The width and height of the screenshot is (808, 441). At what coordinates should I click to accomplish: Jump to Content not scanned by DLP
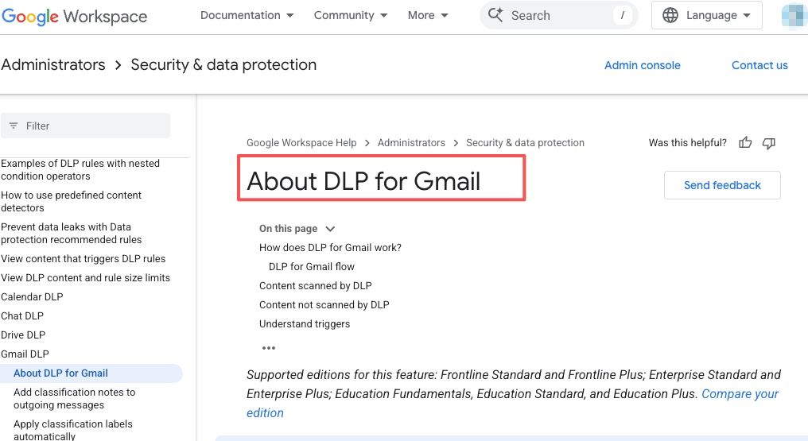coord(324,304)
